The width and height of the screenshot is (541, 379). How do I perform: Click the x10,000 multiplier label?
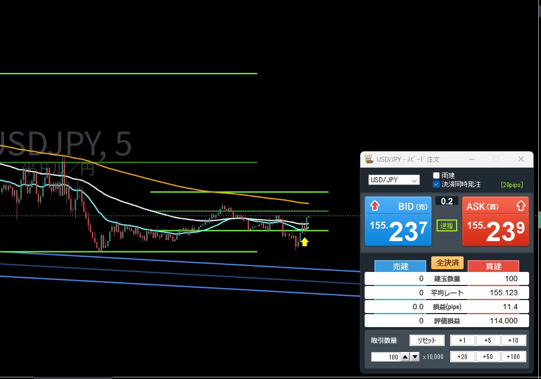433,357
